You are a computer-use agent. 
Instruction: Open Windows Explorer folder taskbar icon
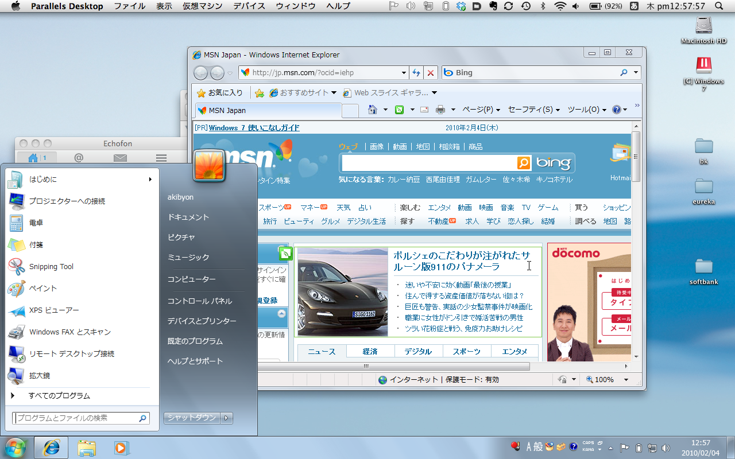click(87, 448)
